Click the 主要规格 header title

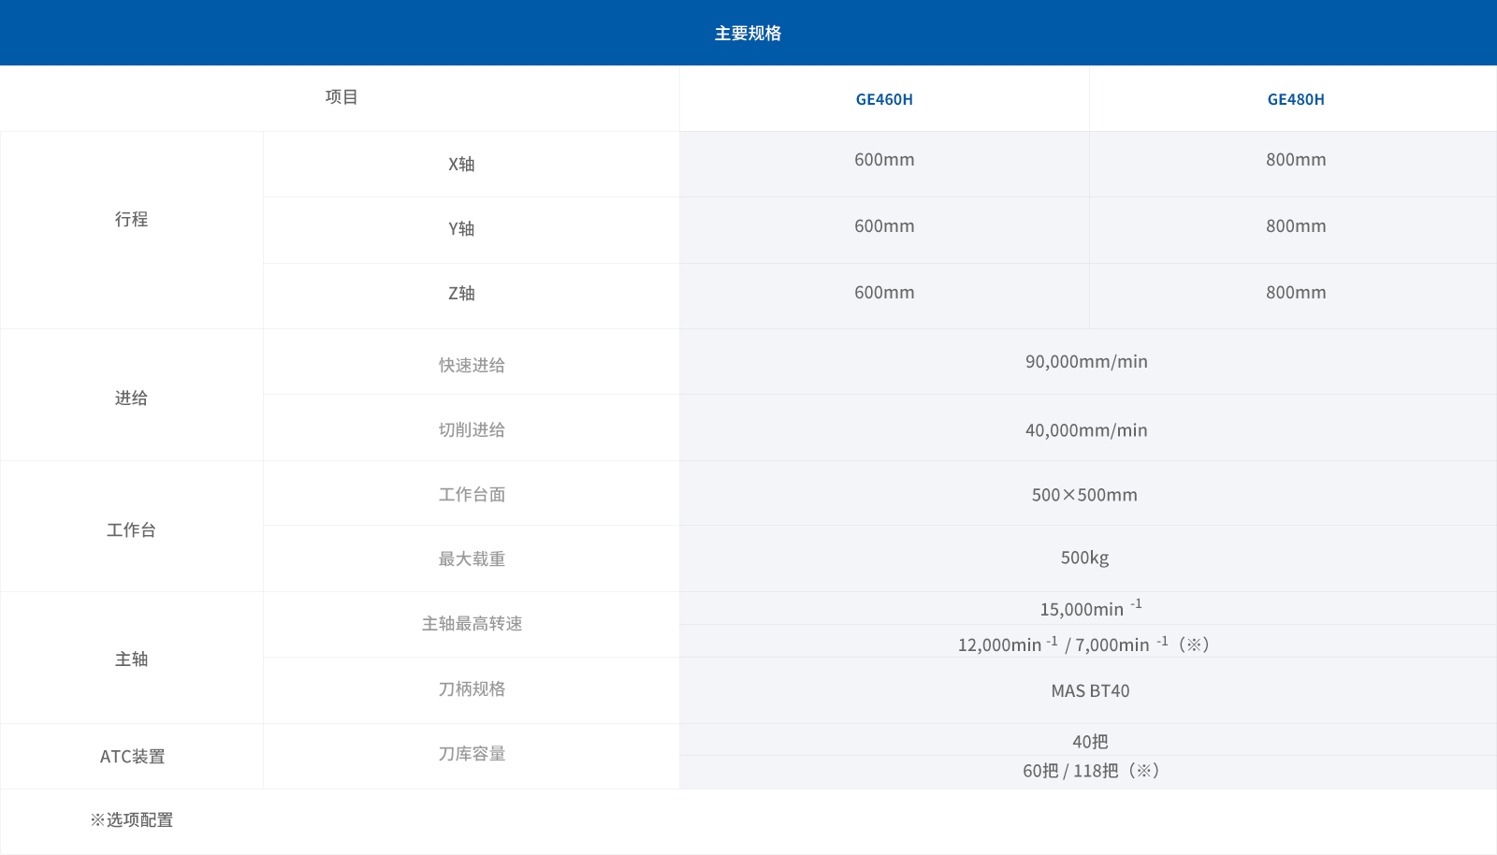(748, 33)
